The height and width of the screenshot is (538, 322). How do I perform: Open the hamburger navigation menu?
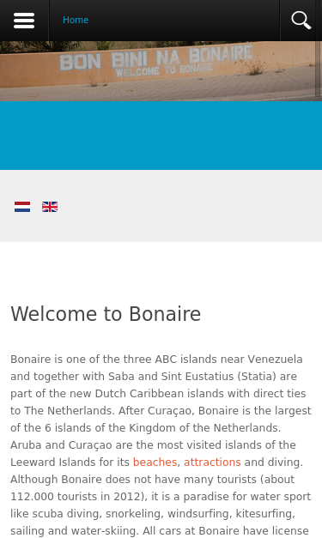pyautogui.click(x=24, y=21)
